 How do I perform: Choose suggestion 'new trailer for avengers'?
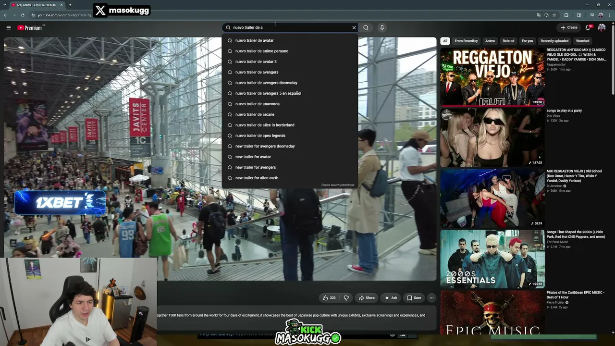290,167
